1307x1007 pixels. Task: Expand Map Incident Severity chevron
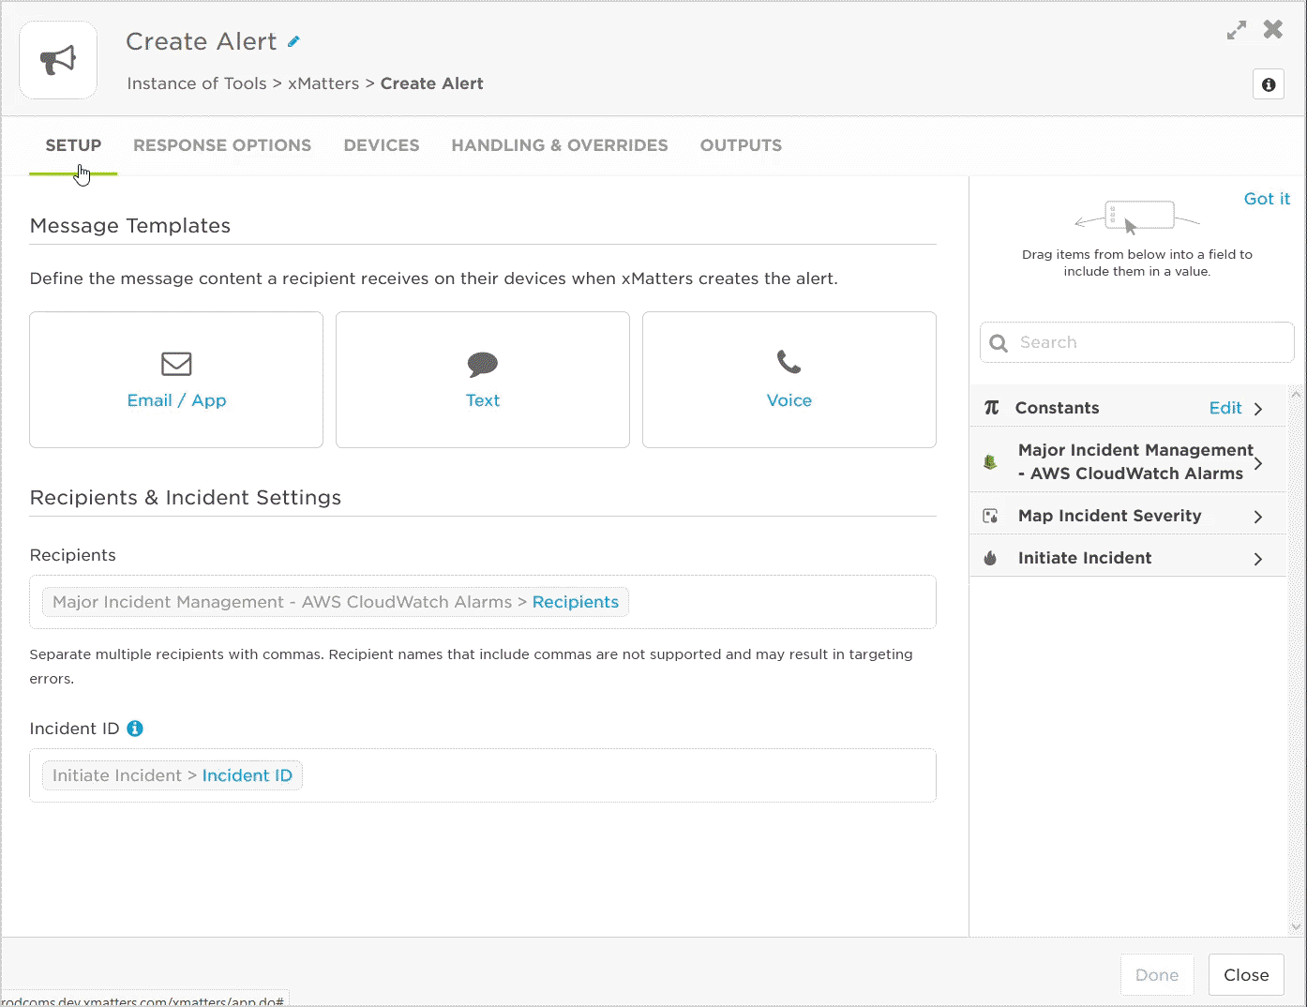[1258, 517]
